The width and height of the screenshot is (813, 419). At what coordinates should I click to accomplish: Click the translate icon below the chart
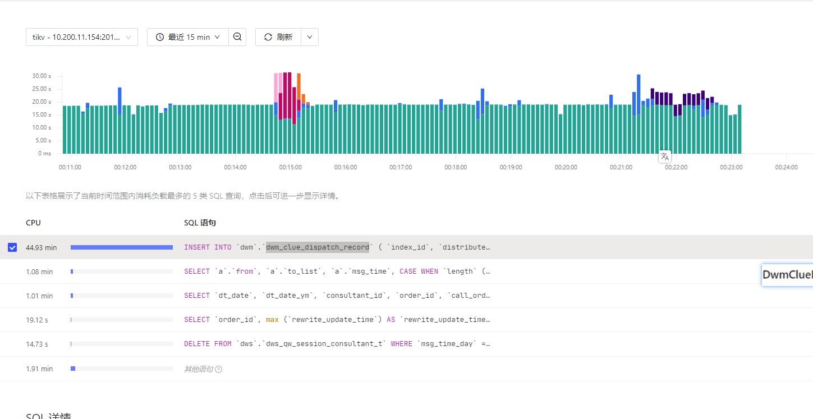665,156
